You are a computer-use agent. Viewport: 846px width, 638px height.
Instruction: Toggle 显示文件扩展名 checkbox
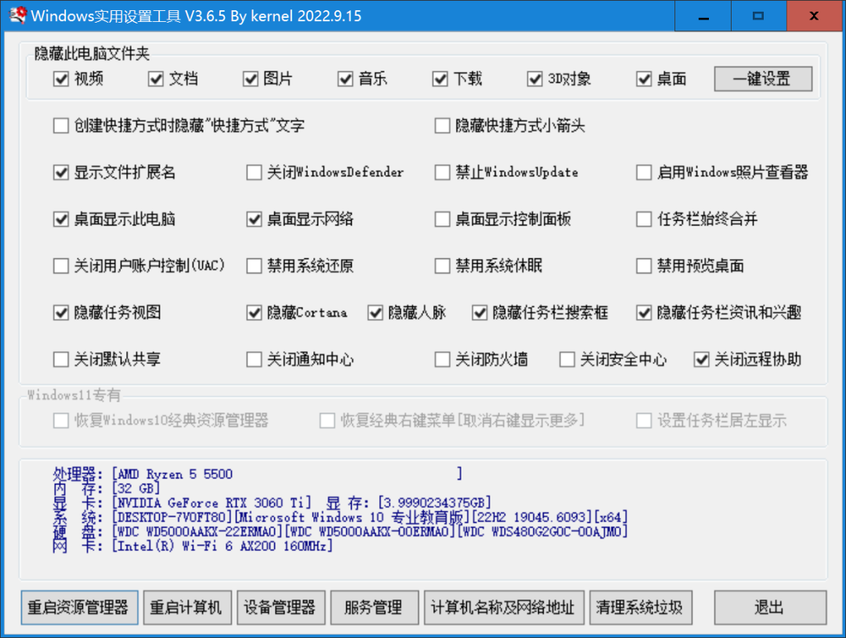pyautogui.click(x=61, y=172)
